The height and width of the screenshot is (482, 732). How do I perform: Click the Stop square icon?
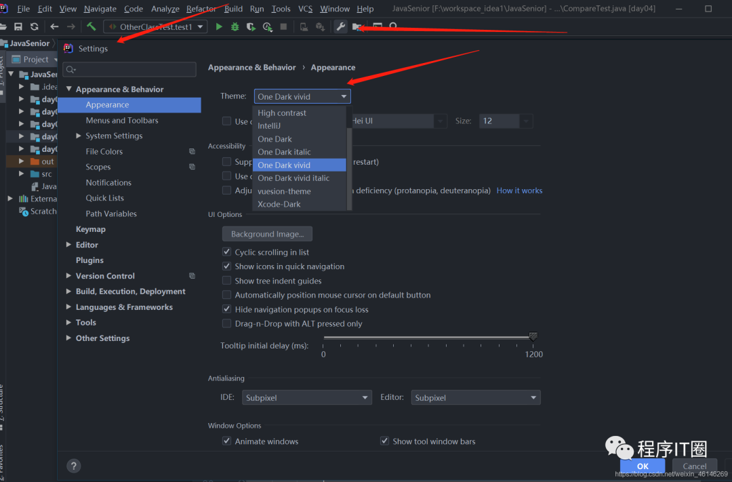click(x=283, y=26)
